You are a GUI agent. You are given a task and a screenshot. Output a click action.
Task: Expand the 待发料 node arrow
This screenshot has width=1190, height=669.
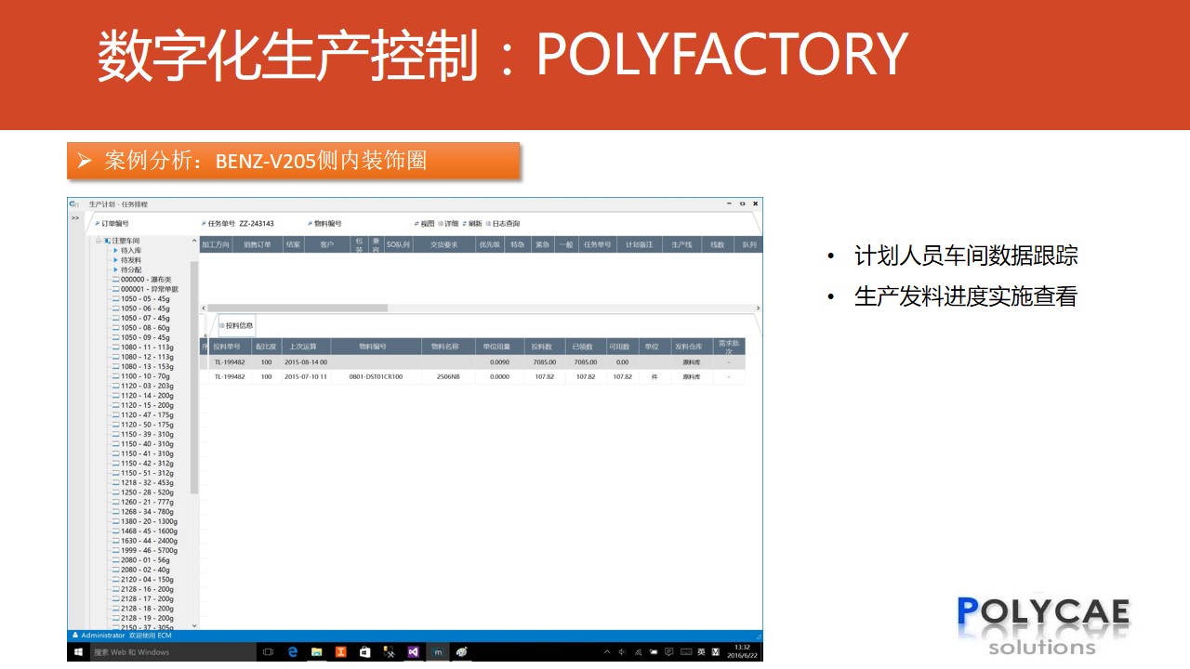coord(115,260)
